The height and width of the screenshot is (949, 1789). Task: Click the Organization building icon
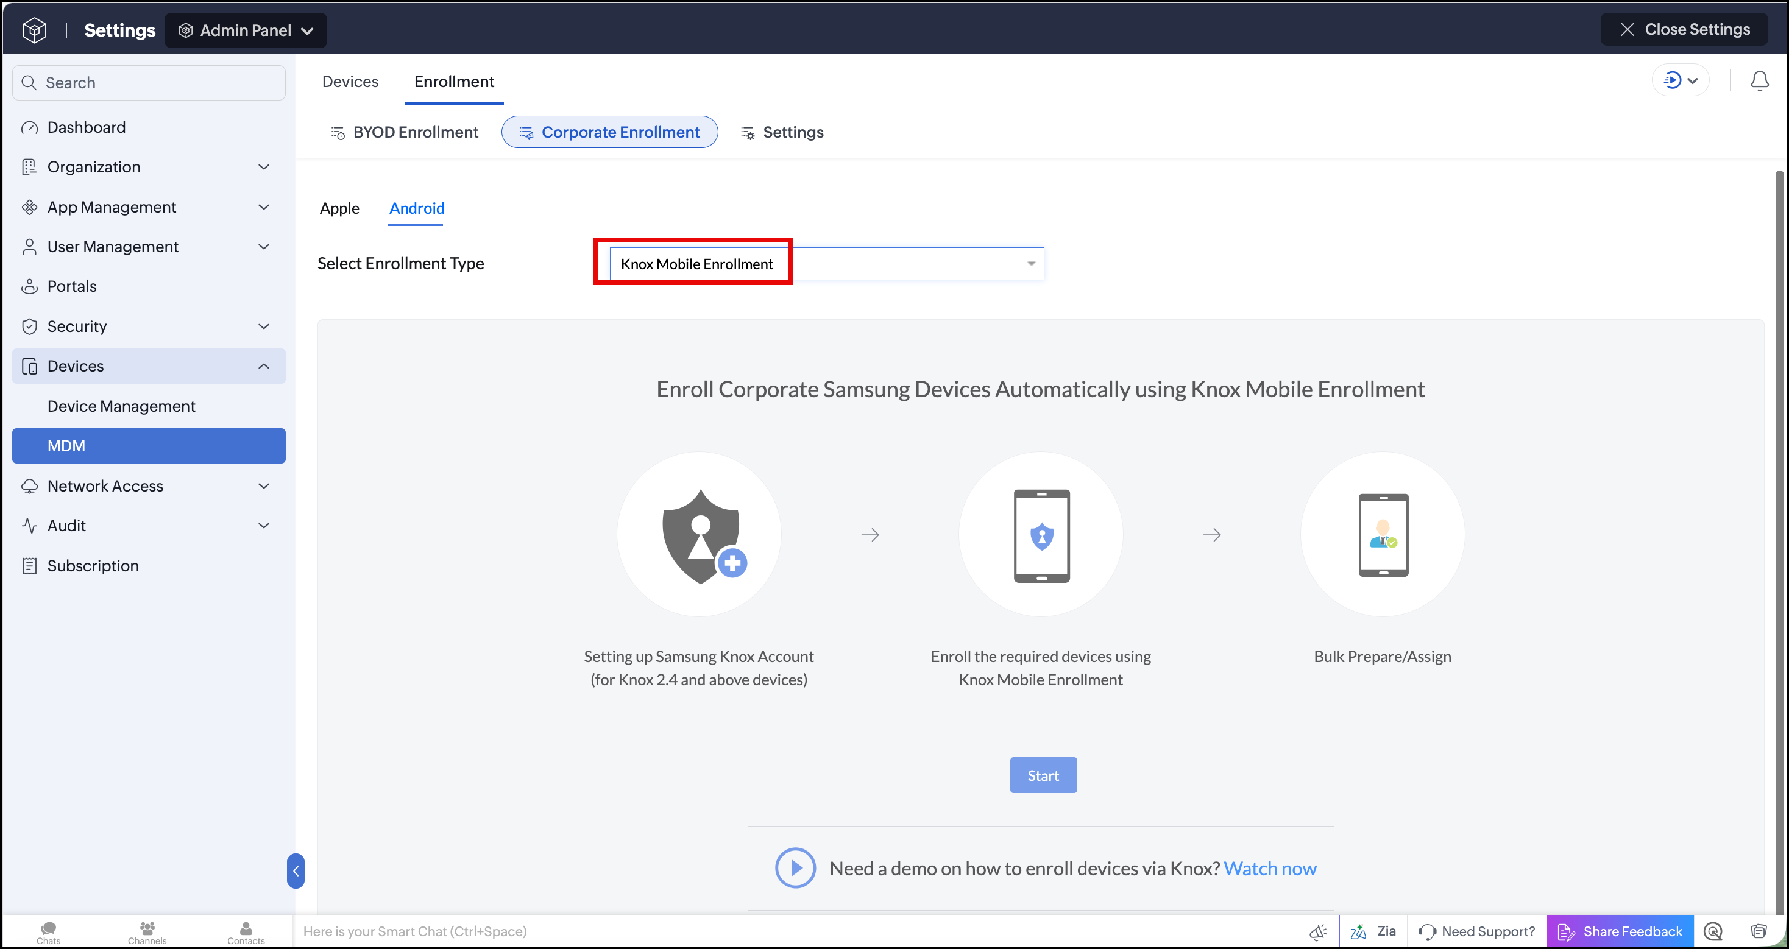pyautogui.click(x=29, y=168)
